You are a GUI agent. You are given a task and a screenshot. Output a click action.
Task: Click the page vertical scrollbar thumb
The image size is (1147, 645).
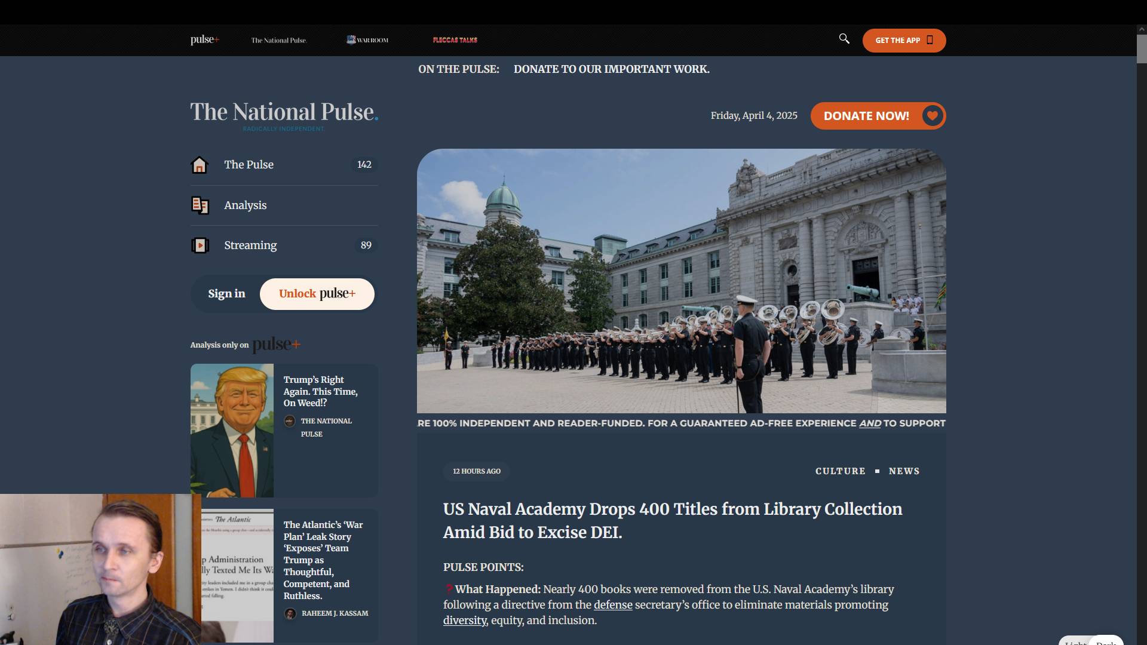1142,48
